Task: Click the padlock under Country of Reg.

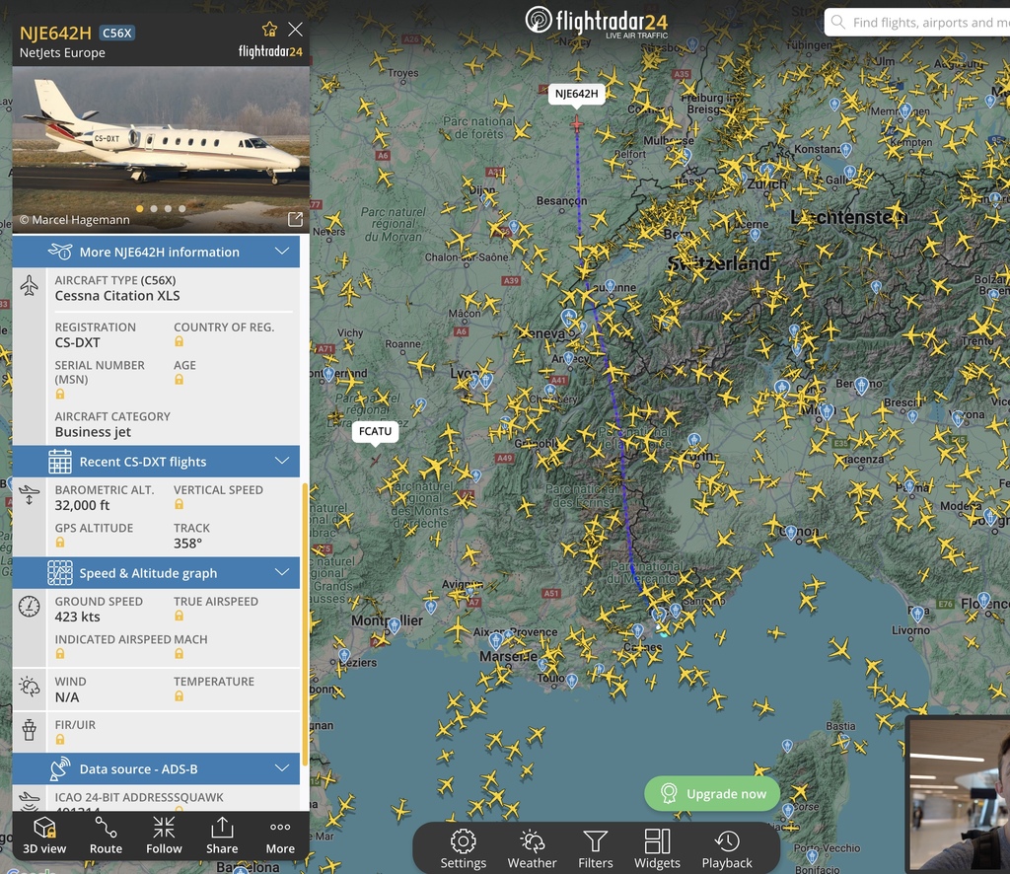Action: (180, 341)
